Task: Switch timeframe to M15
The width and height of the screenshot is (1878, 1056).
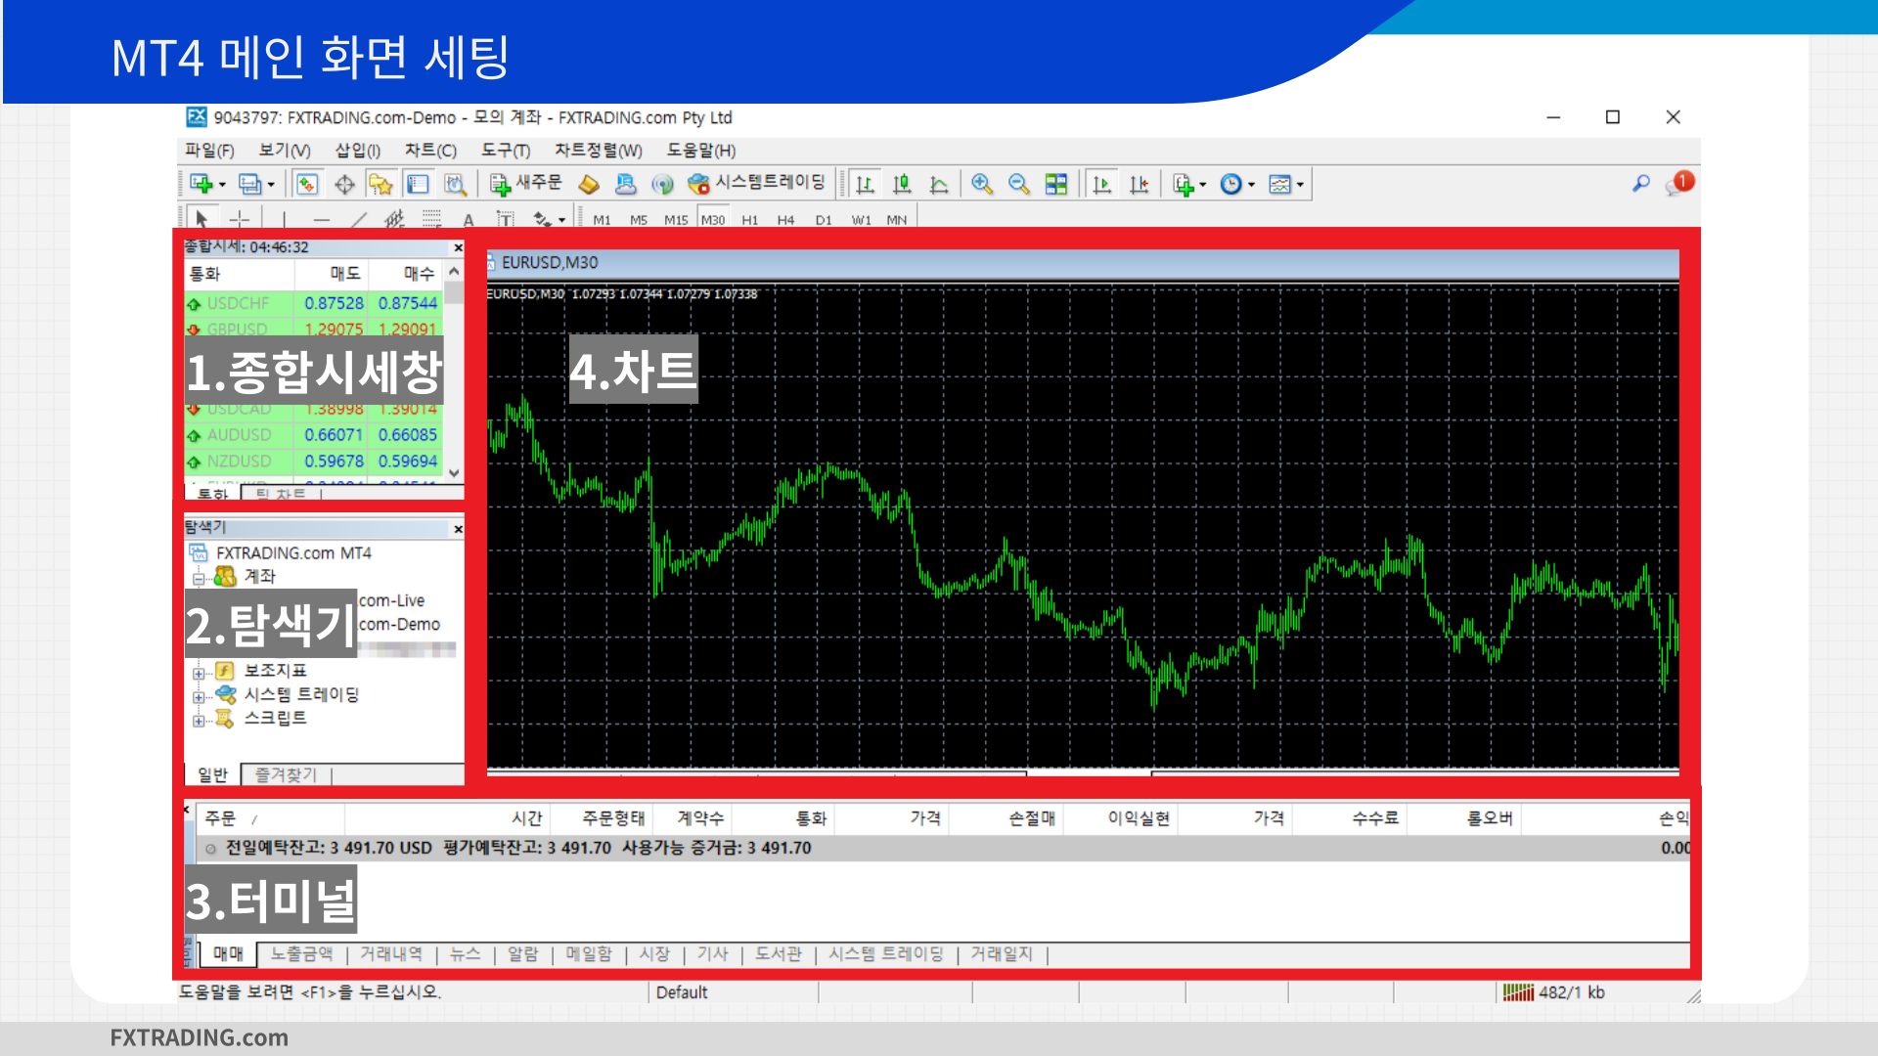Action: (676, 220)
